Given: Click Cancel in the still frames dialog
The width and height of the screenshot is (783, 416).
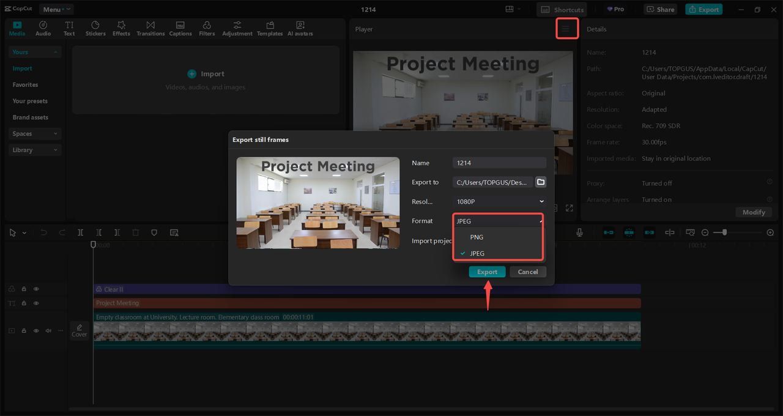Looking at the screenshot, I should (x=528, y=272).
